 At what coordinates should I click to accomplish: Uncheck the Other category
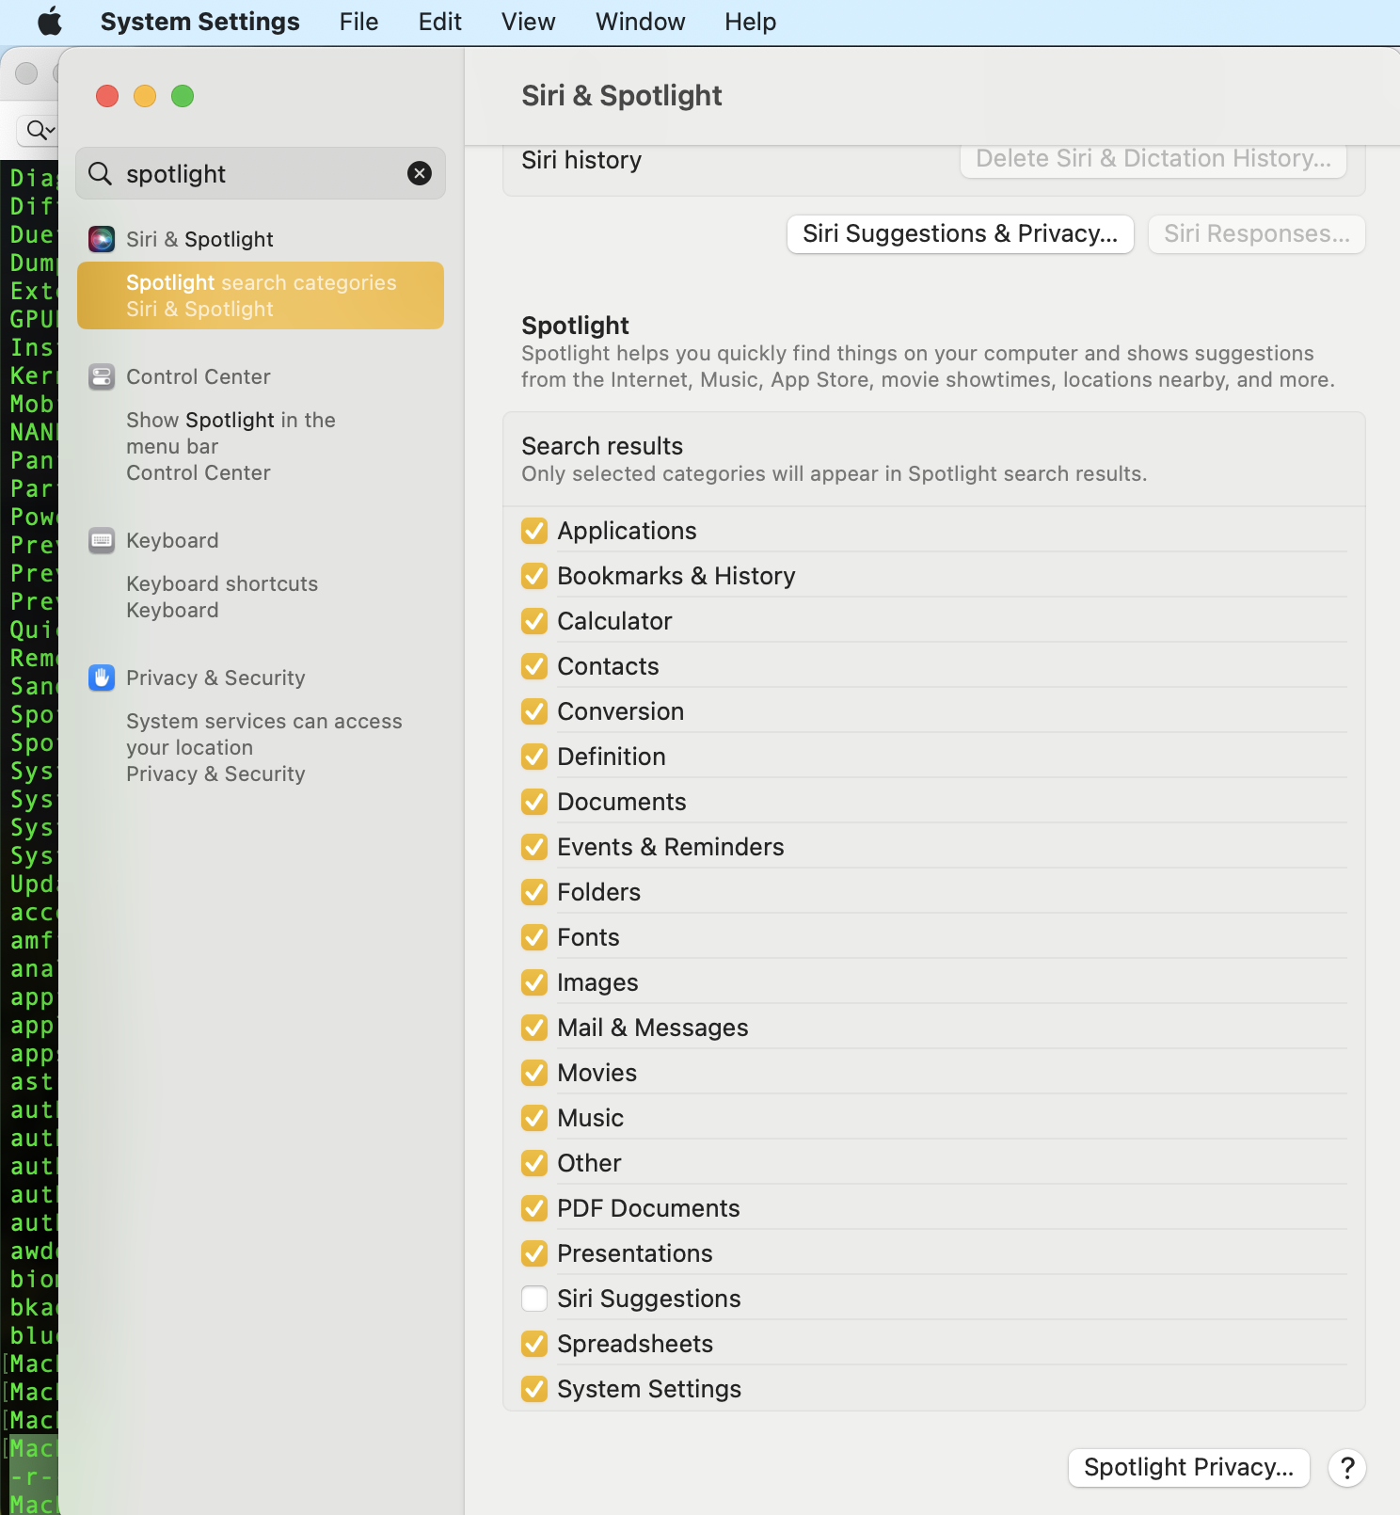534,1163
